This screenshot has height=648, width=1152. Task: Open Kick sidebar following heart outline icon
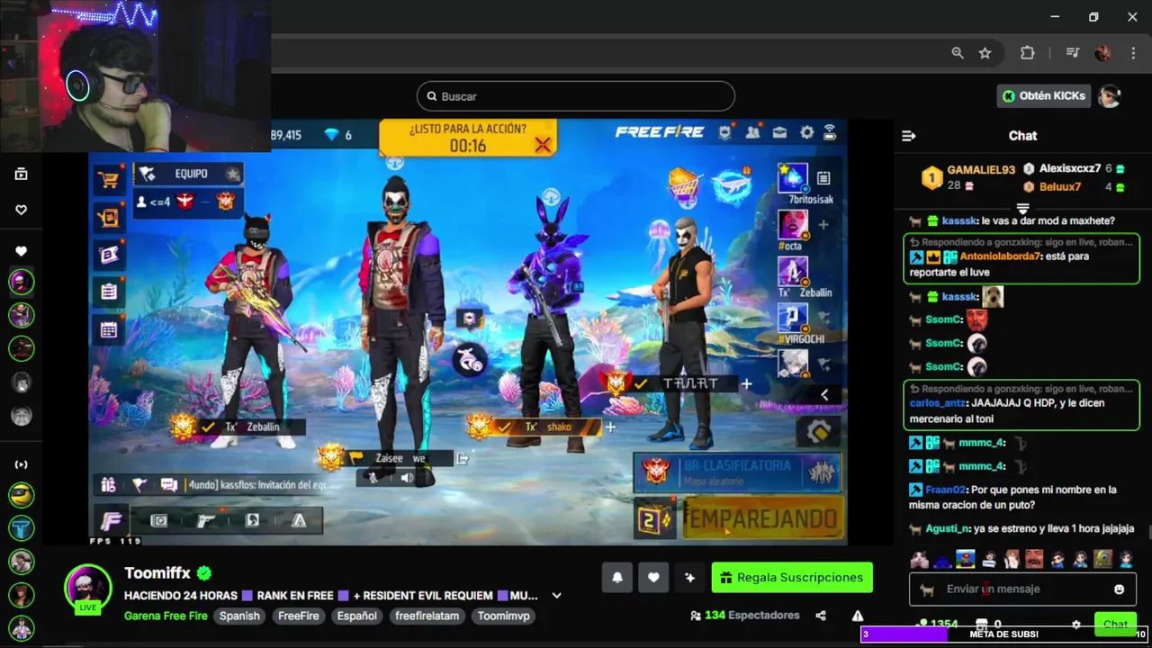tap(22, 210)
